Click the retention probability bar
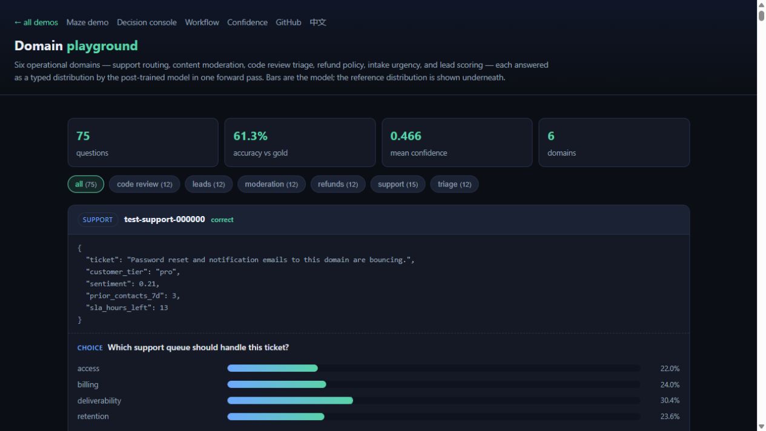Screen dimensions: 766x431 [x=434, y=416]
